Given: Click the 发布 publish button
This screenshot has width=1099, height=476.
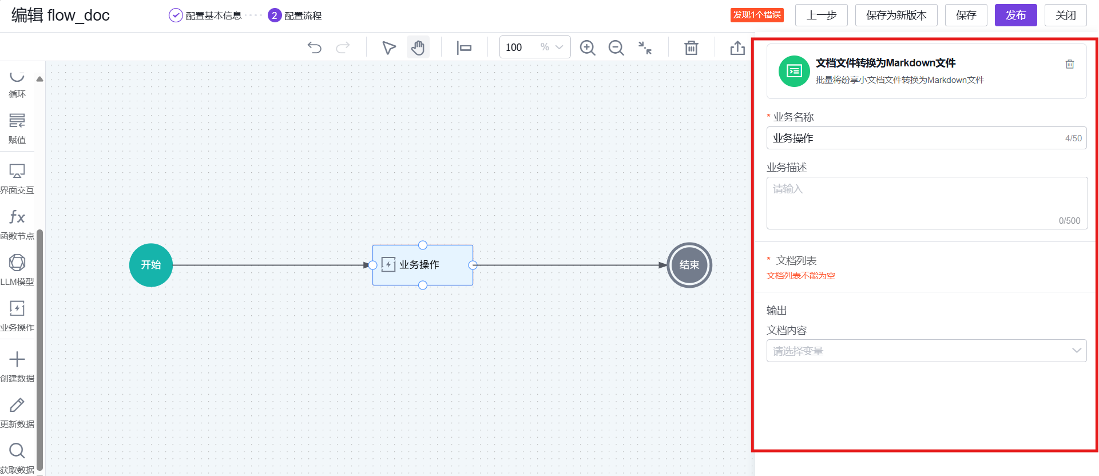Looking at the screenshot, I should point(1015,15).
